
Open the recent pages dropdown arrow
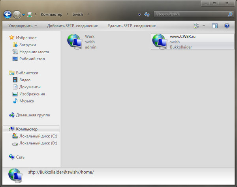24,15
